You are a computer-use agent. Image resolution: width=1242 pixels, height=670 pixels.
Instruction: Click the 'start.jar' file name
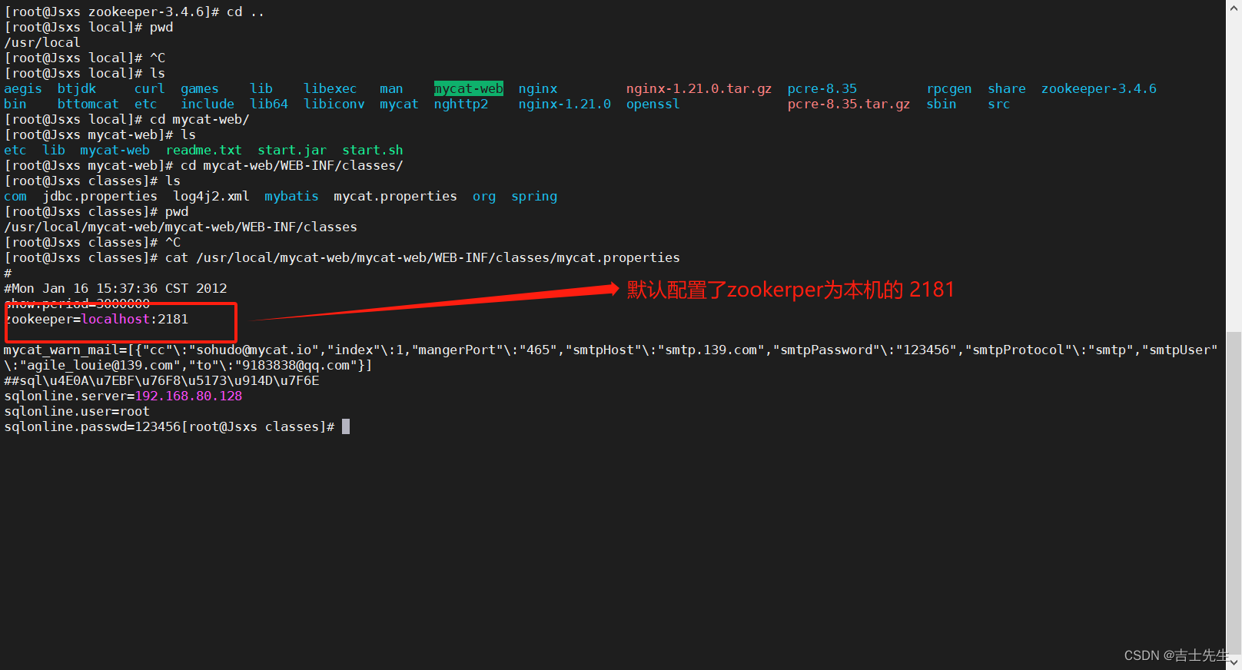click(292, 151)
